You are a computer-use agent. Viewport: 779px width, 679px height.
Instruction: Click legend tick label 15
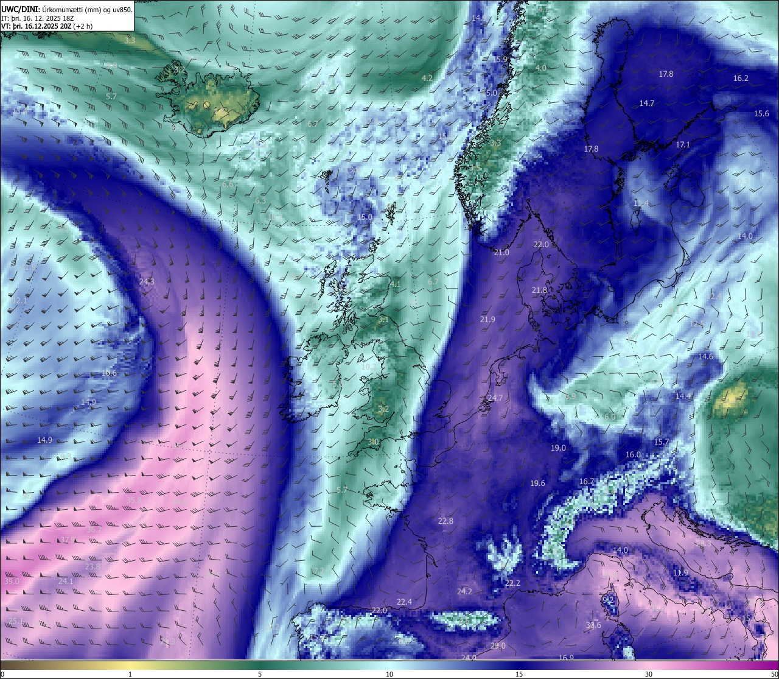[x=519, y=674]
